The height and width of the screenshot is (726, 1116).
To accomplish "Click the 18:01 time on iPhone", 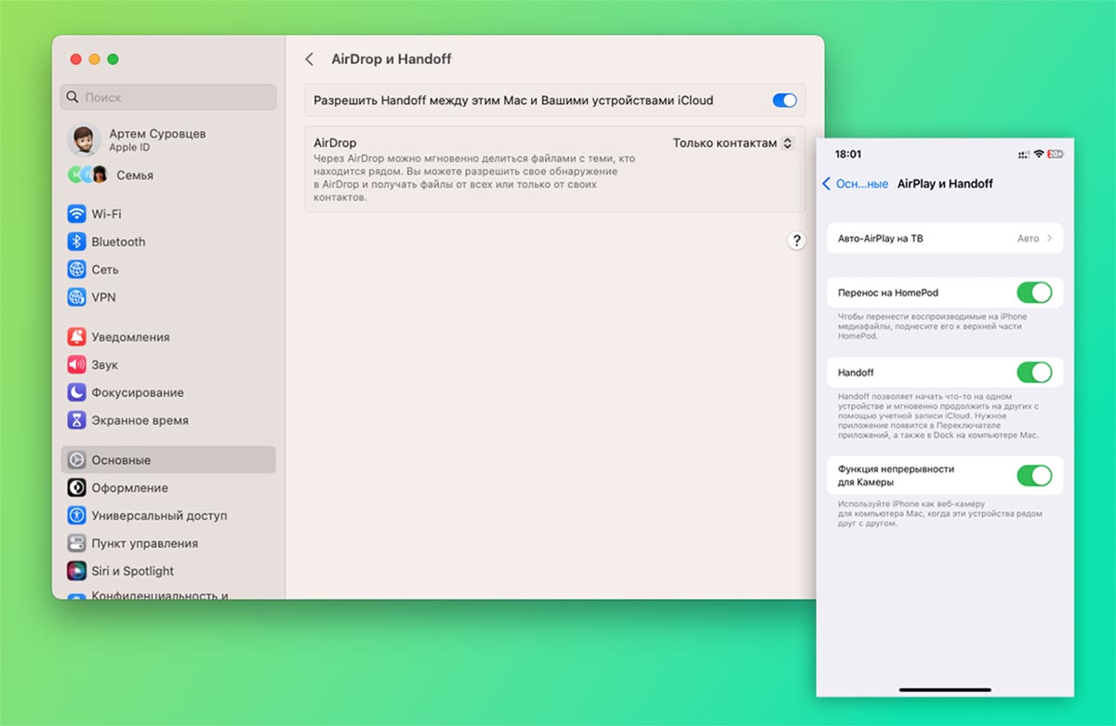I will pos(848,154).
